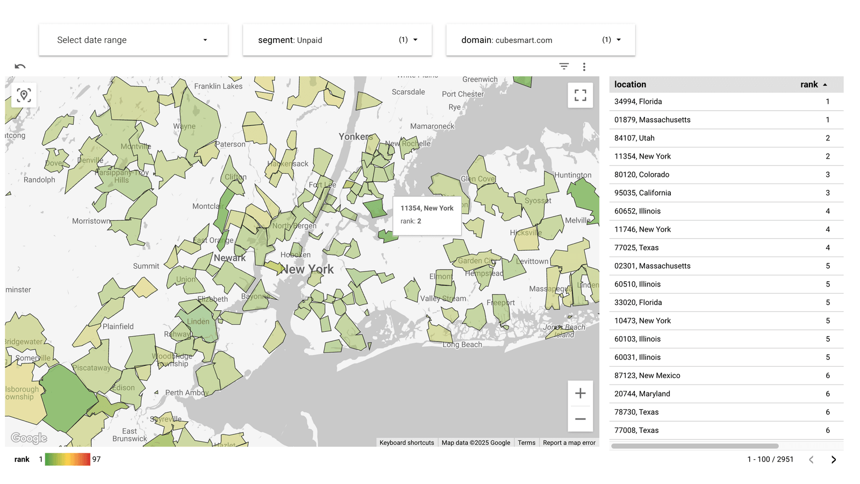This screenshot has width=860, height=484.
Task: Select the 34994, Florida row
Action: point(726,102)
